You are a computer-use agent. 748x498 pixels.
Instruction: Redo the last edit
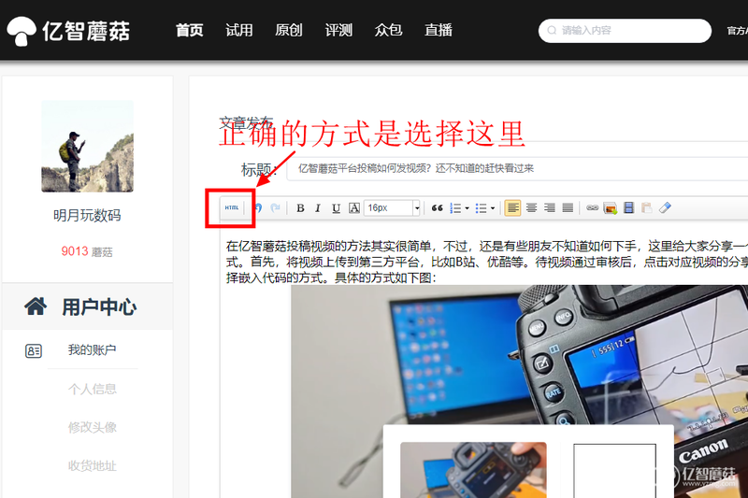coord(275,207)
